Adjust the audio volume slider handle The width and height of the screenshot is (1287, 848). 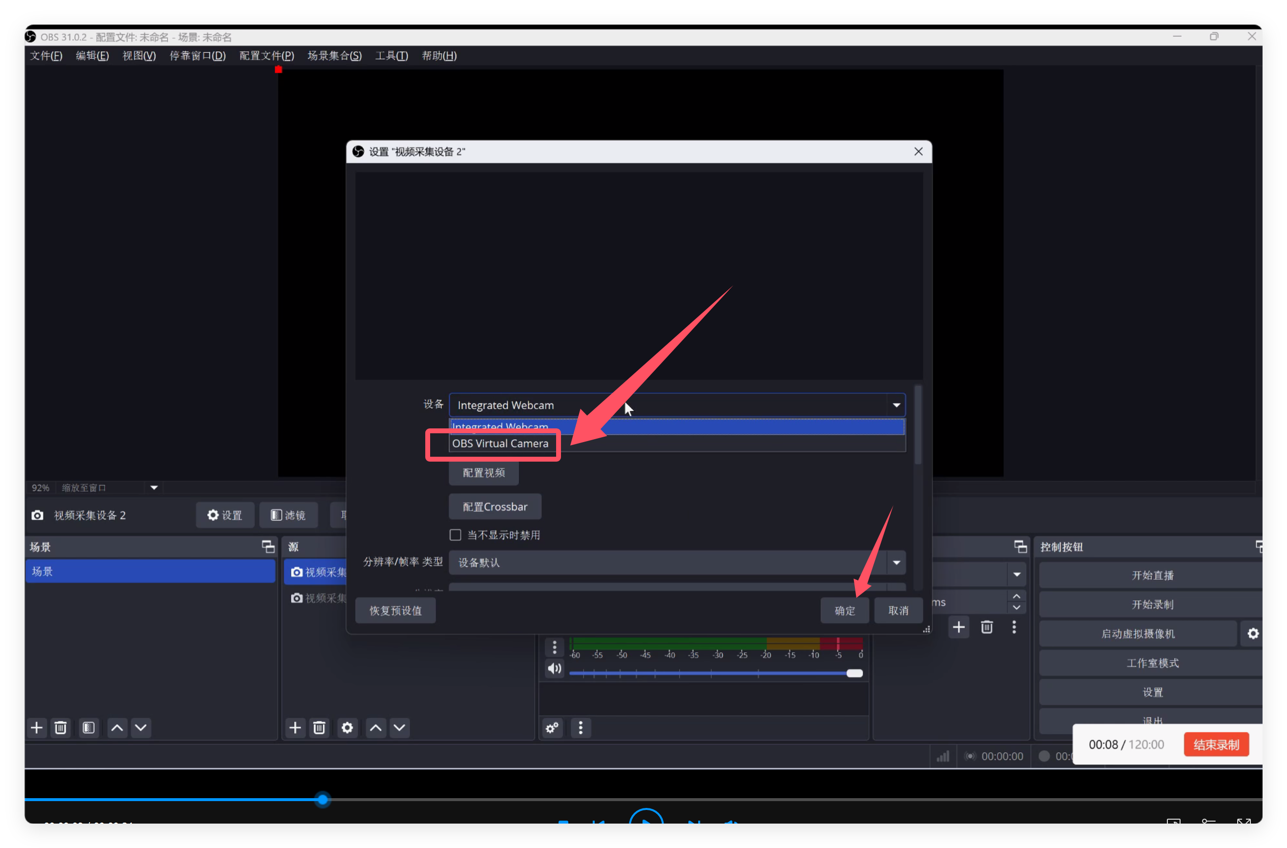854,673
